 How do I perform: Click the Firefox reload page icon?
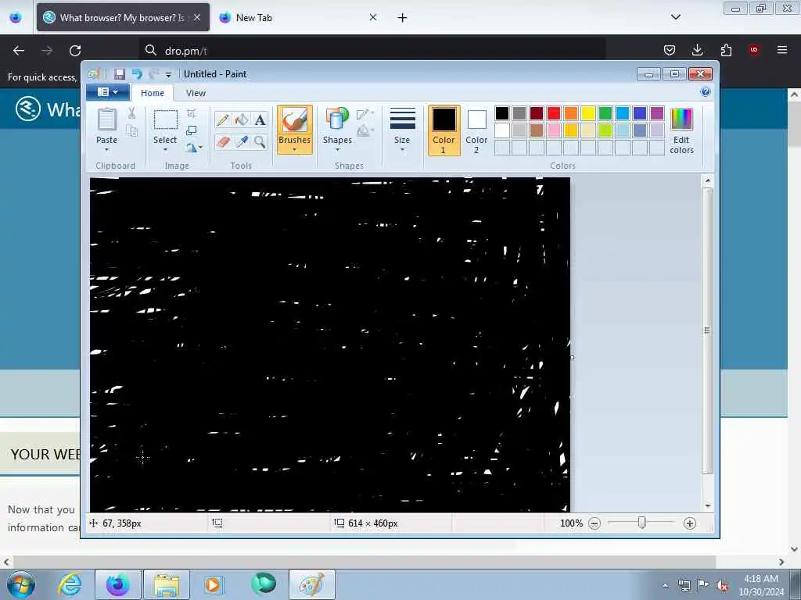click(75, 51)
